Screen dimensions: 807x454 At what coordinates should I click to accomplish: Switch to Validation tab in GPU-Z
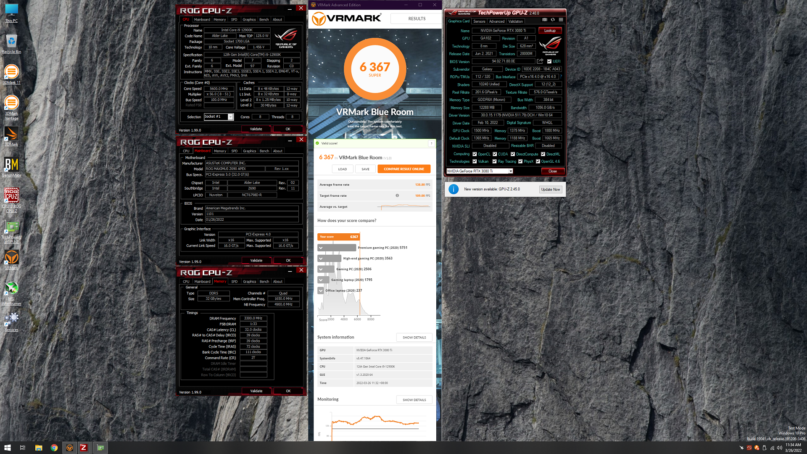click(x=516, y=21)
